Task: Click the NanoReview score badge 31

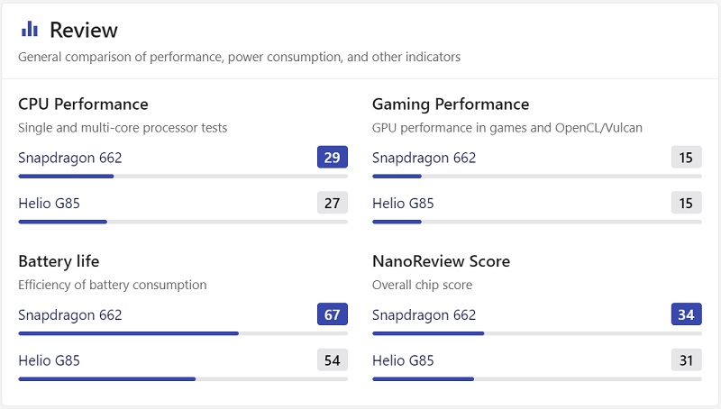Action: pos(687,359)
